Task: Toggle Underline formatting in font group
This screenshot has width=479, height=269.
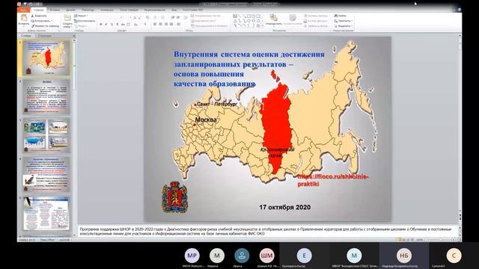Action: 112,24
